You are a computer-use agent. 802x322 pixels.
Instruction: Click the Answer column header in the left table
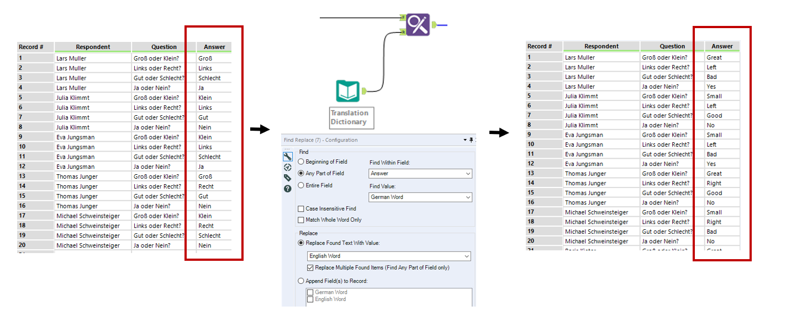pyautogui.click(x=214, y=47)
